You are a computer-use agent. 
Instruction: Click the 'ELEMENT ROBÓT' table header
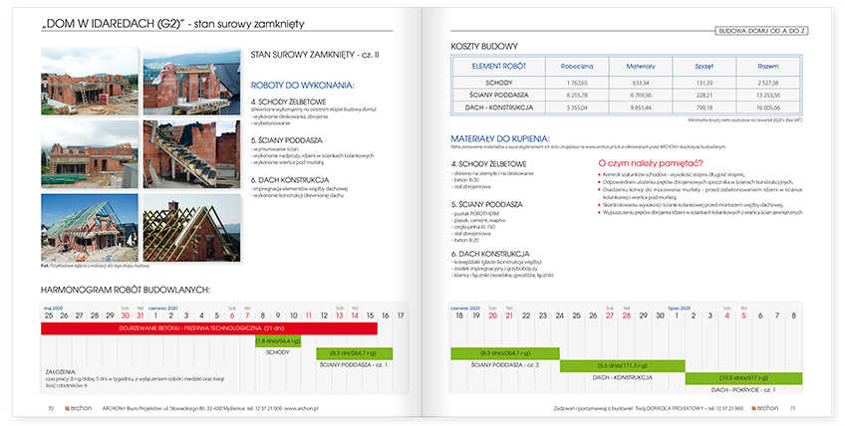coord(499,67)
